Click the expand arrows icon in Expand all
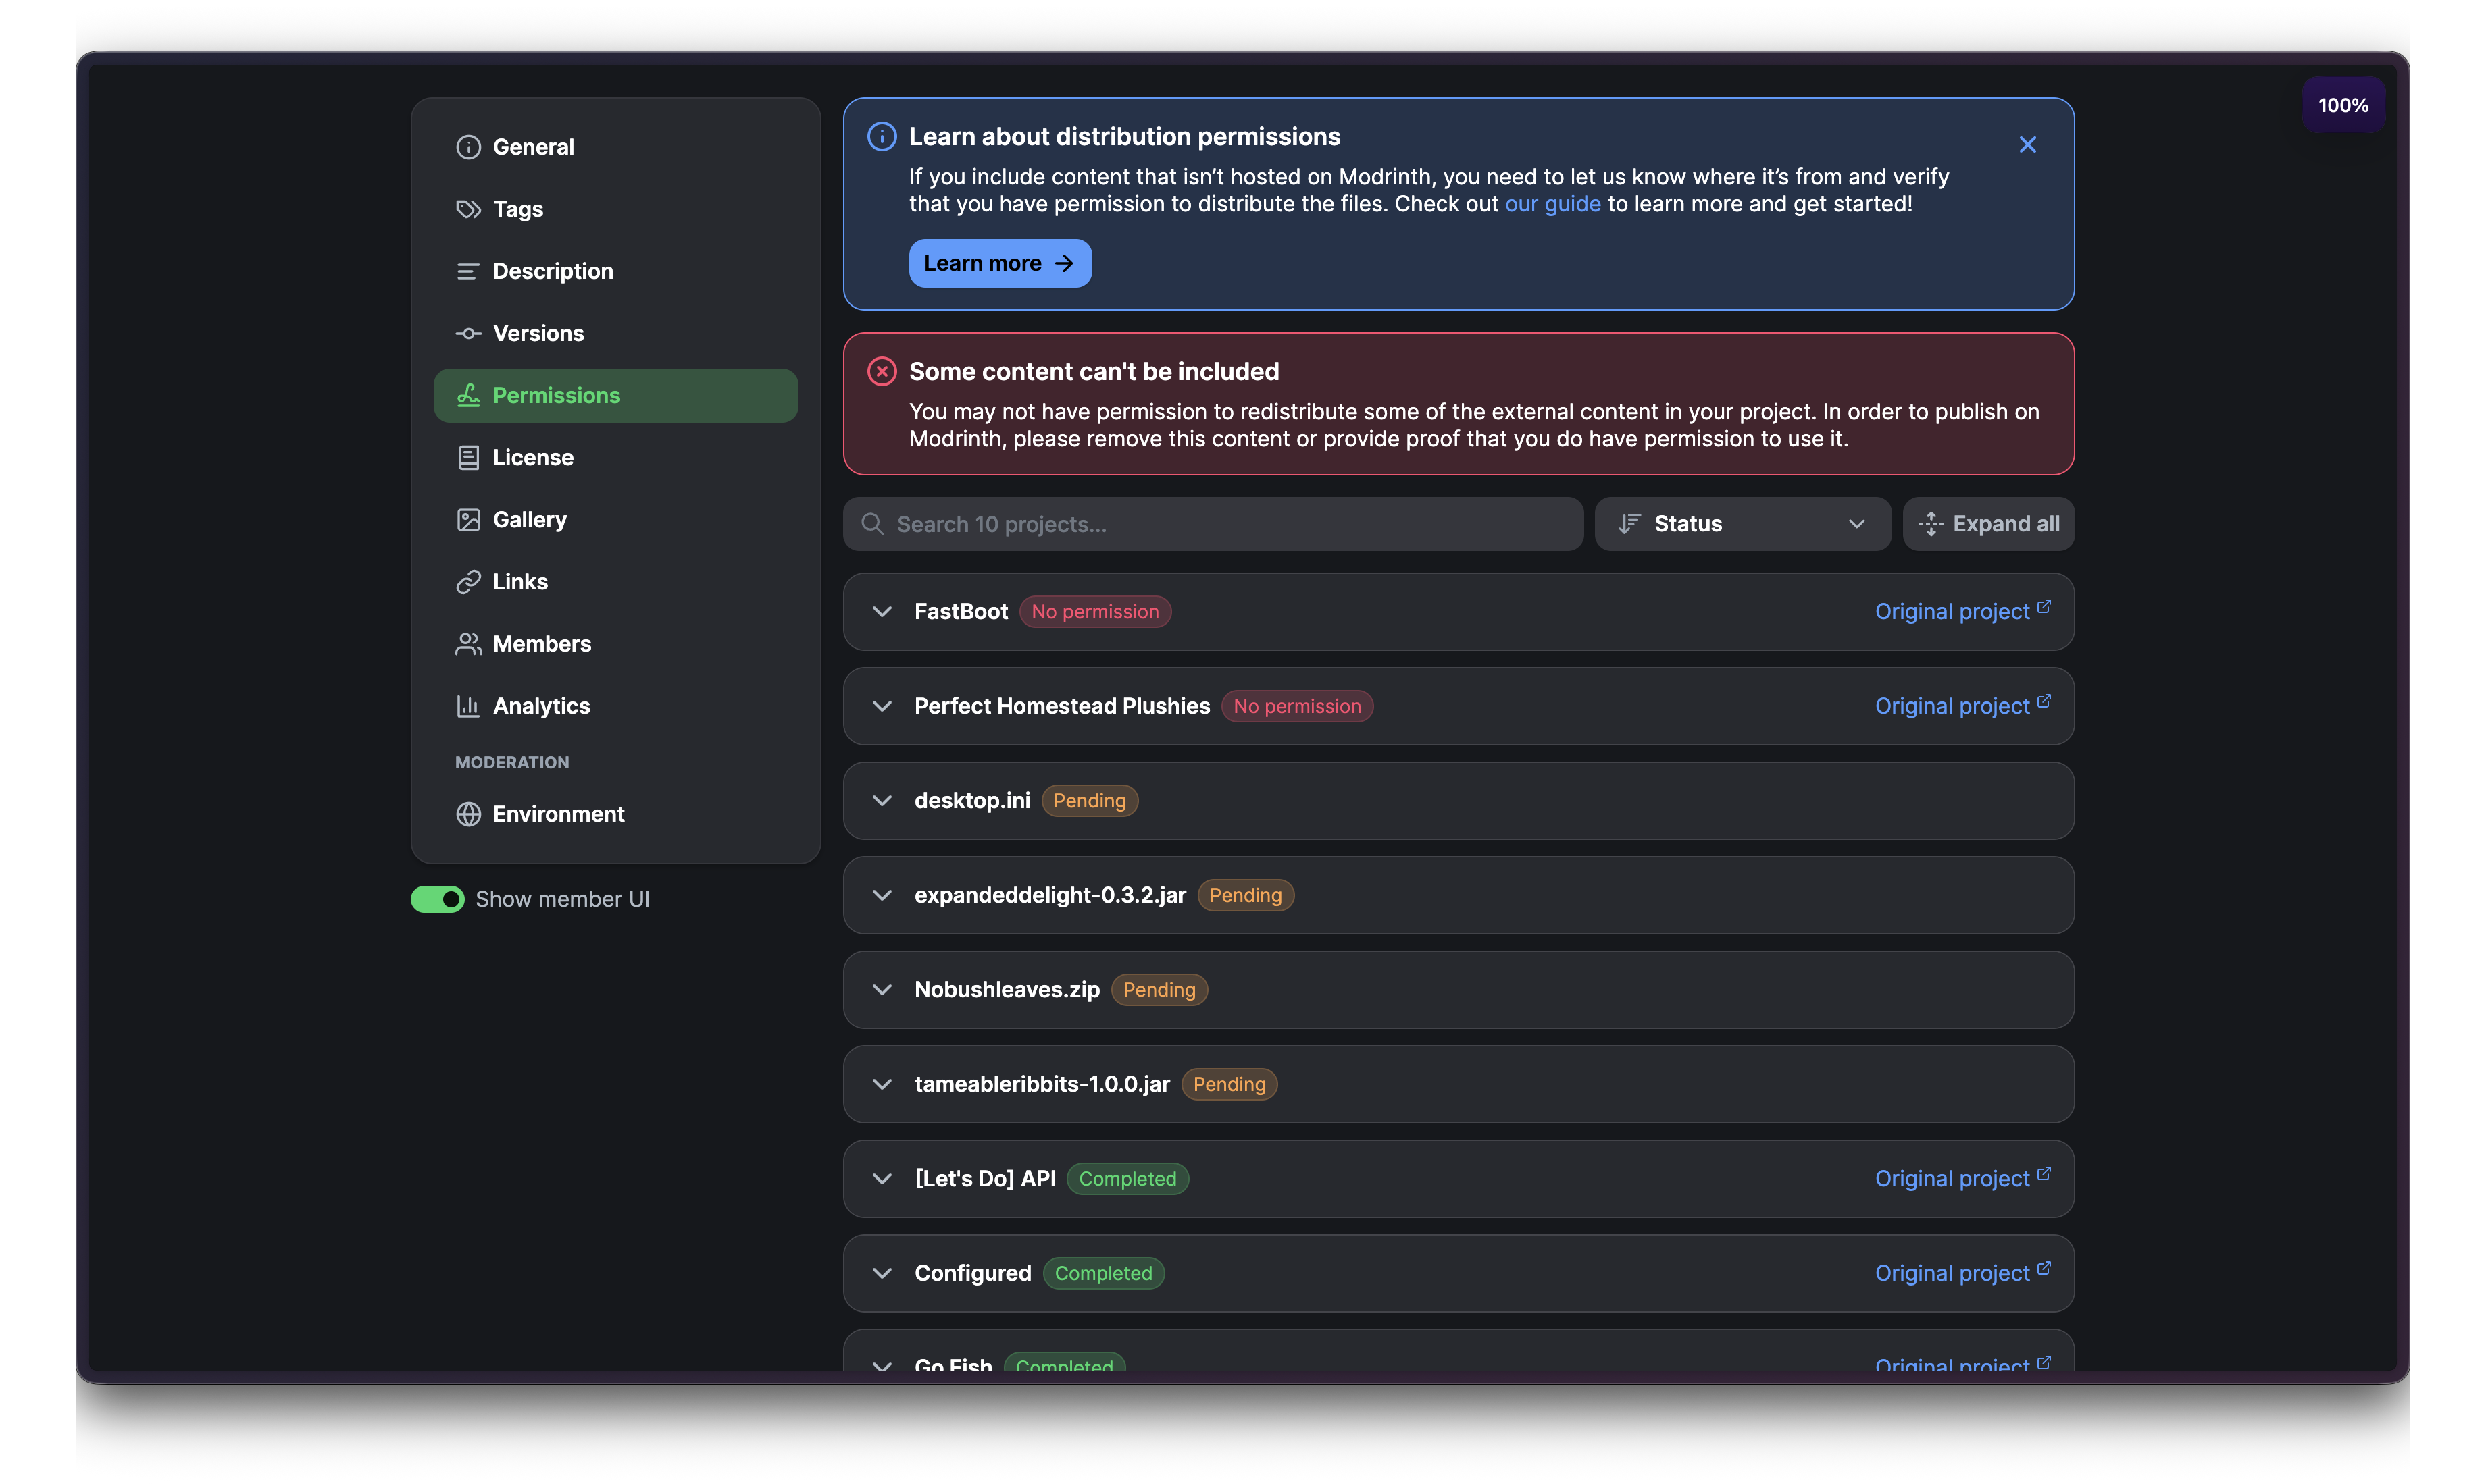 click(x=1931, y=524)
